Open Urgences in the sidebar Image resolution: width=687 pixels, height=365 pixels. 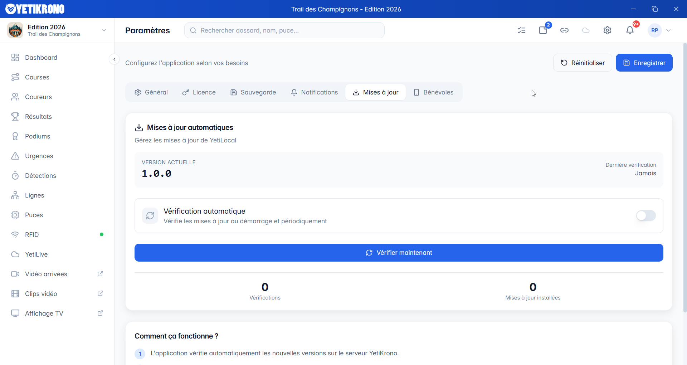(39, 156)
